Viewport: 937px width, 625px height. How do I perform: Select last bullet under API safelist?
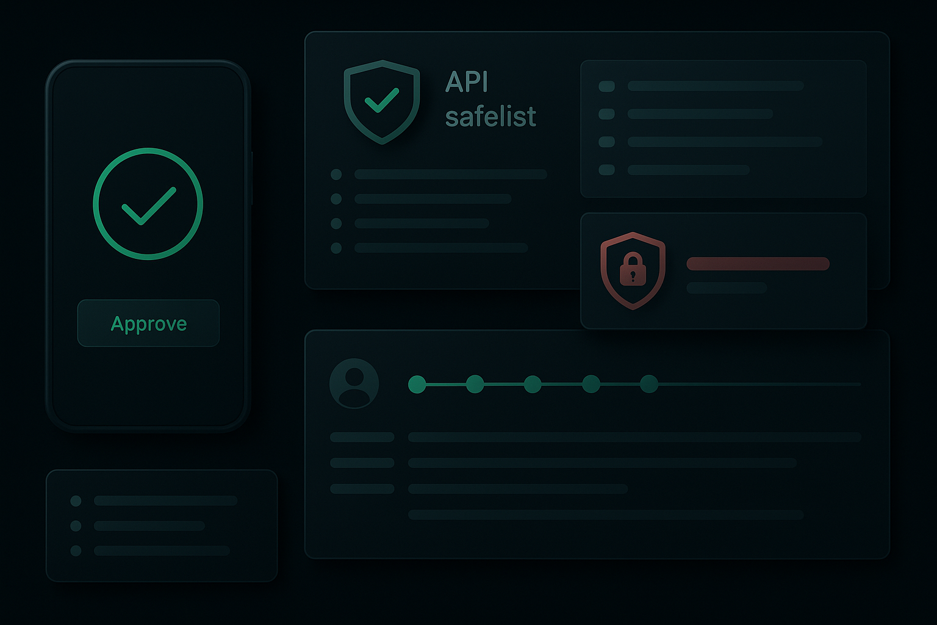(336, 248)
